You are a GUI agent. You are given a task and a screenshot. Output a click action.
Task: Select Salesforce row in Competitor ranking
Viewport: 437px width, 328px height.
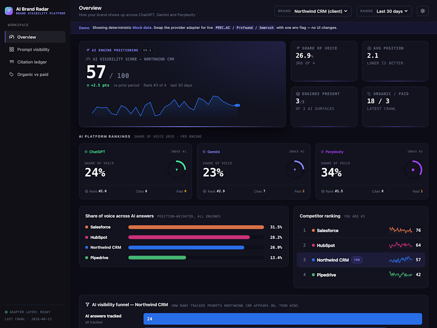point(361,230)
